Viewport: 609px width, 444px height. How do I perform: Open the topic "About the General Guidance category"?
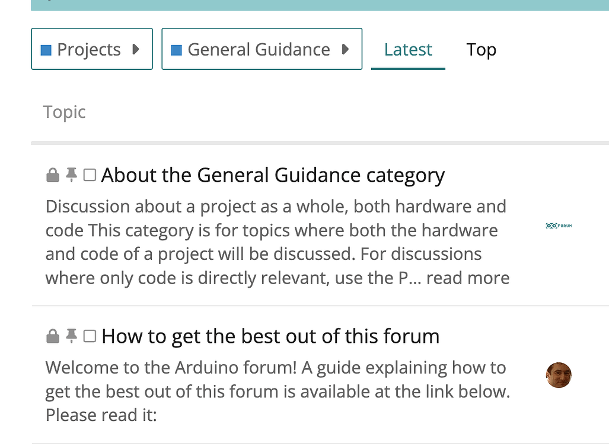coord(273,175)
